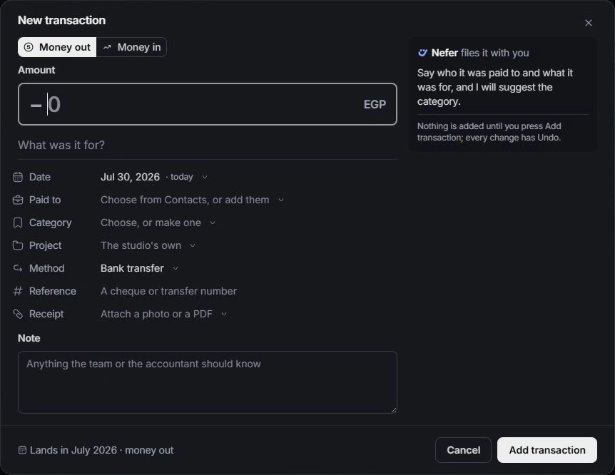Image resolution: width=615 pixels, height=475 pixels.
Task: Click the 'Lands in July 2026 · money out' text
Action: click(x=101, y=450)
